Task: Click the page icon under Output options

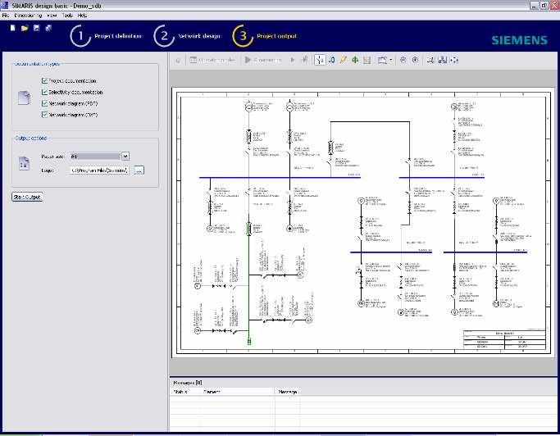Action: (25, 163)
